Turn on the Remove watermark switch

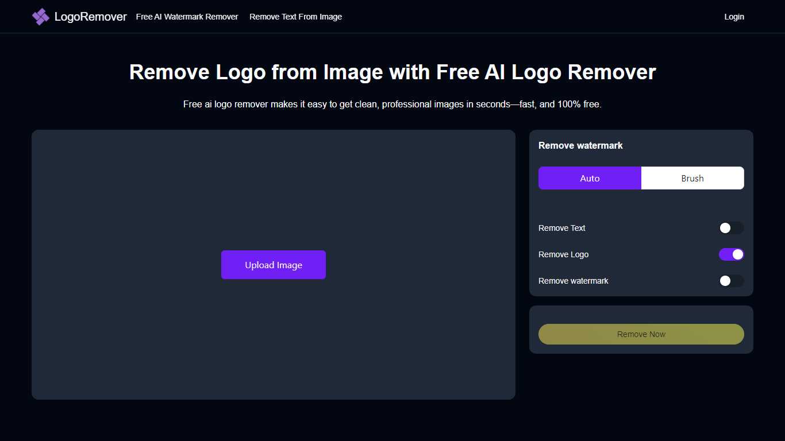pyautogui.click(x=731, y=281)
